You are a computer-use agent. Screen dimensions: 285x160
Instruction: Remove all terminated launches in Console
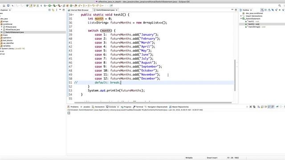click(x=254, y=107)
